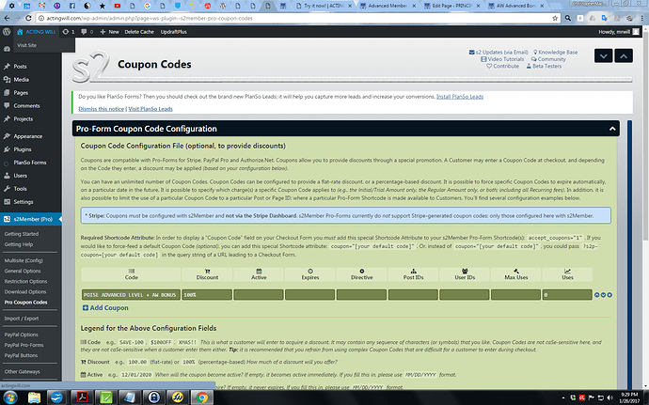Screen dimensions: 649x405
Task: Open Media in the sidebar
Action: click(21, 80)
